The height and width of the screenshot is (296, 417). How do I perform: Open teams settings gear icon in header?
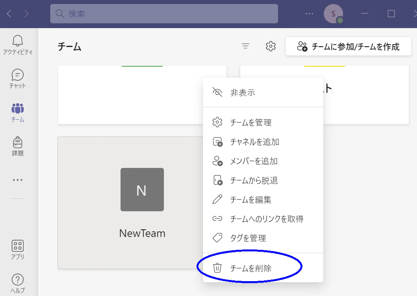click(x=270, y=46)
